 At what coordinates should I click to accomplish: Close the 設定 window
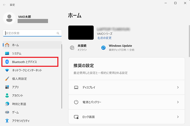185,3
